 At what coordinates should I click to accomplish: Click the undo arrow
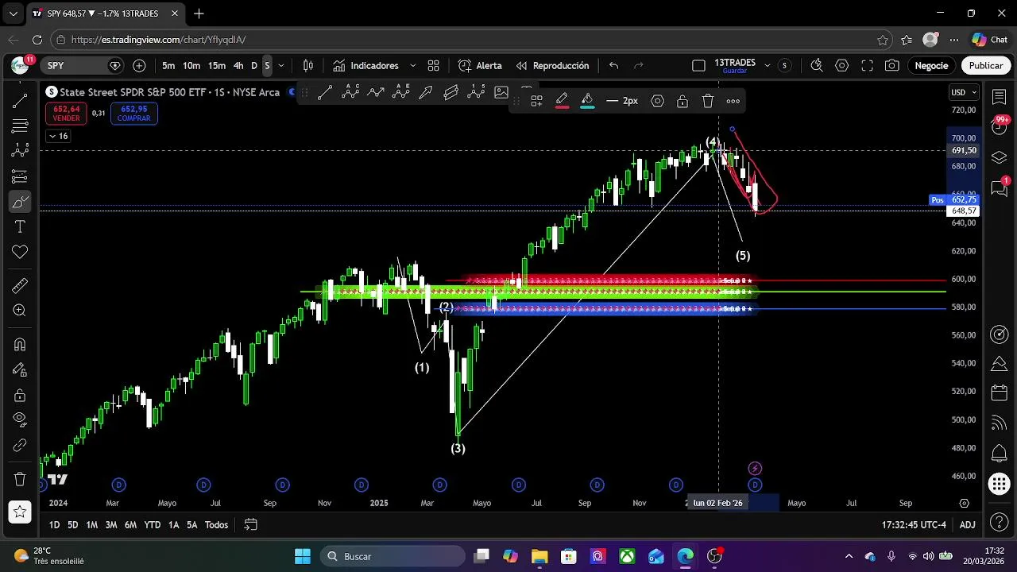pos(613,66)
